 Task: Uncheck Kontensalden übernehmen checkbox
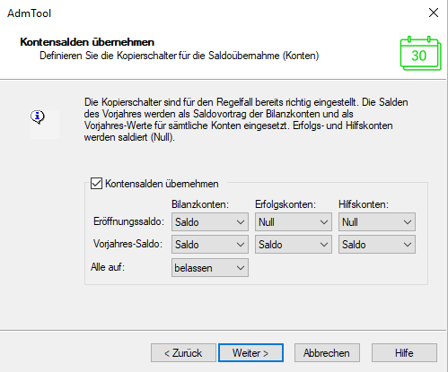tap(96, 184)
